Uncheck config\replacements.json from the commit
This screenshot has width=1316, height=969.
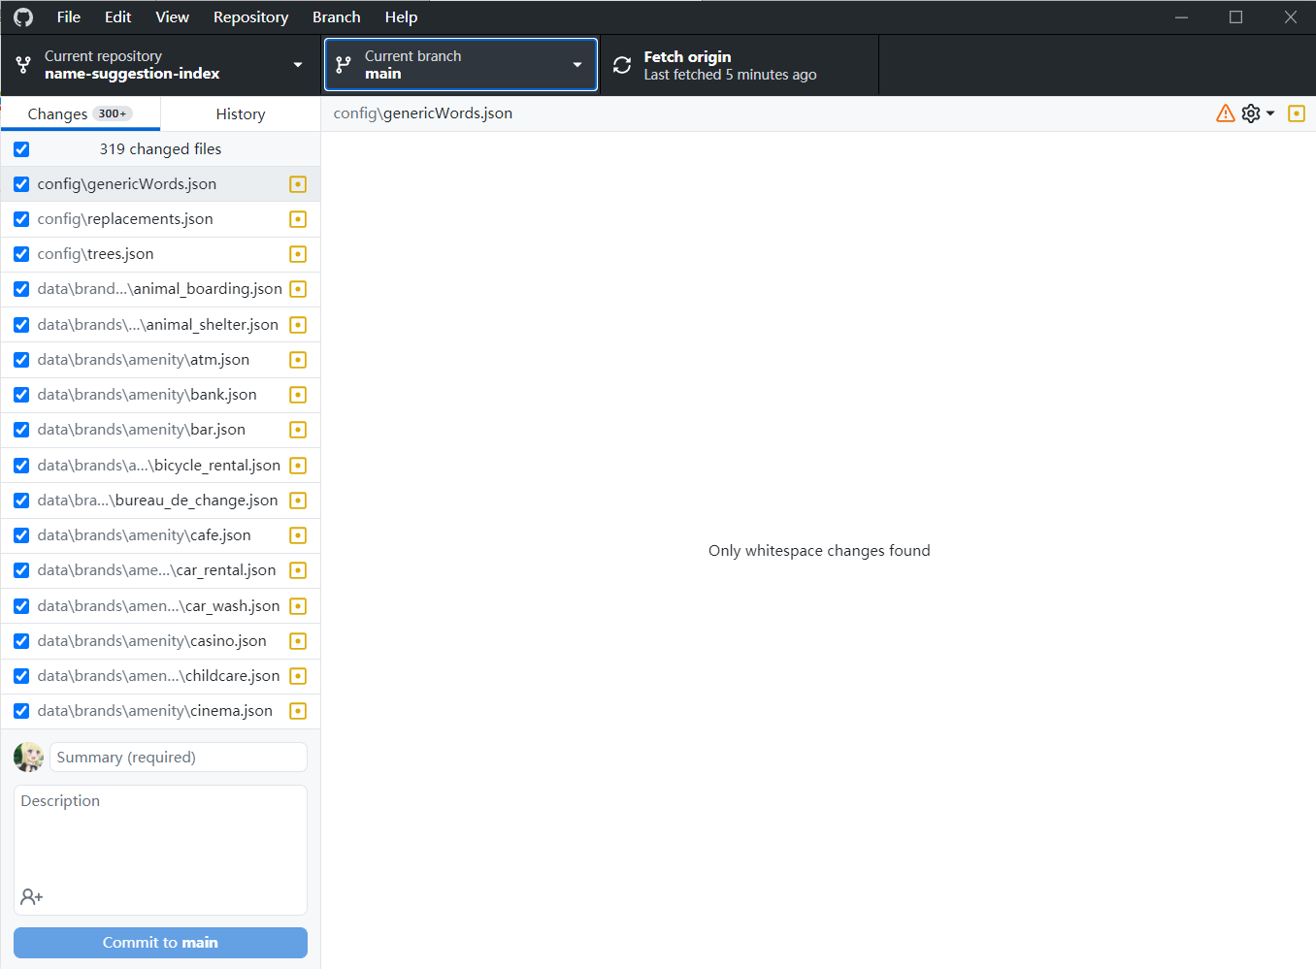click(x=21, y=219)
